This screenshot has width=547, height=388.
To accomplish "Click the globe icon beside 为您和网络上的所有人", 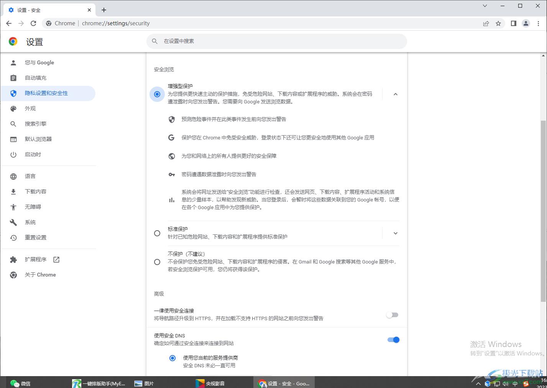I will 172,156.
